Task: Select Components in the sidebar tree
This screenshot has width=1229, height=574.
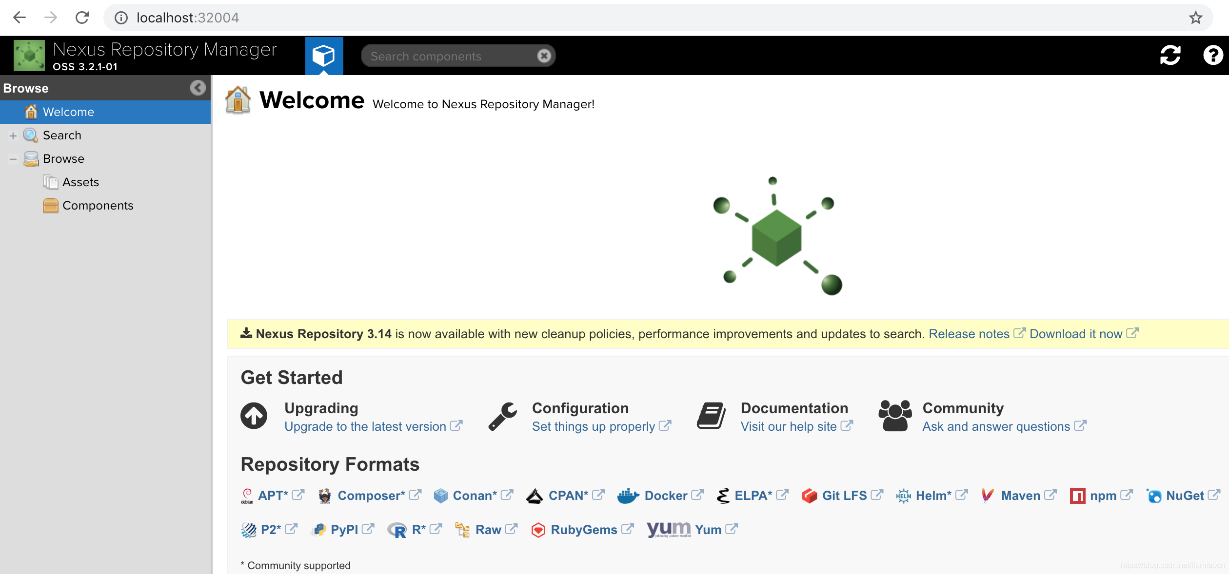Action: 98,206
